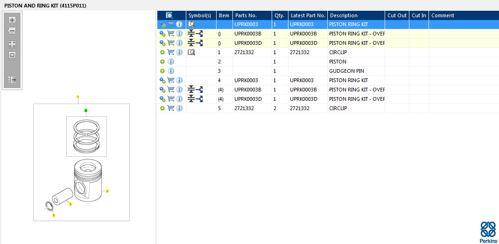Screen dimensions: 499x244
Task: Click supersession symbol for item (4) UPRK0003D
Action: pos(195,99)
